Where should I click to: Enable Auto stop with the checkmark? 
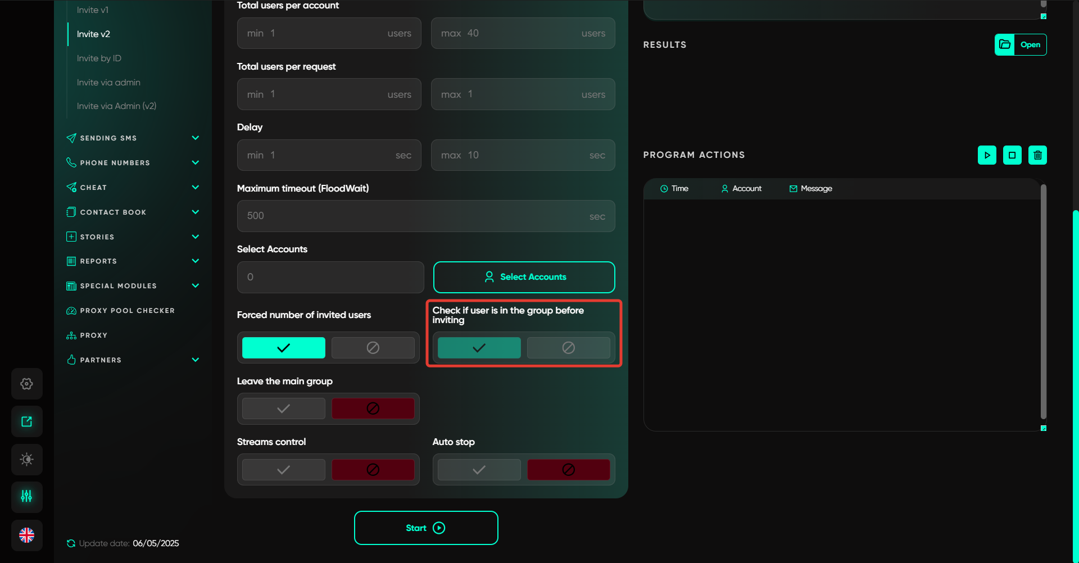tap(479, 470)
